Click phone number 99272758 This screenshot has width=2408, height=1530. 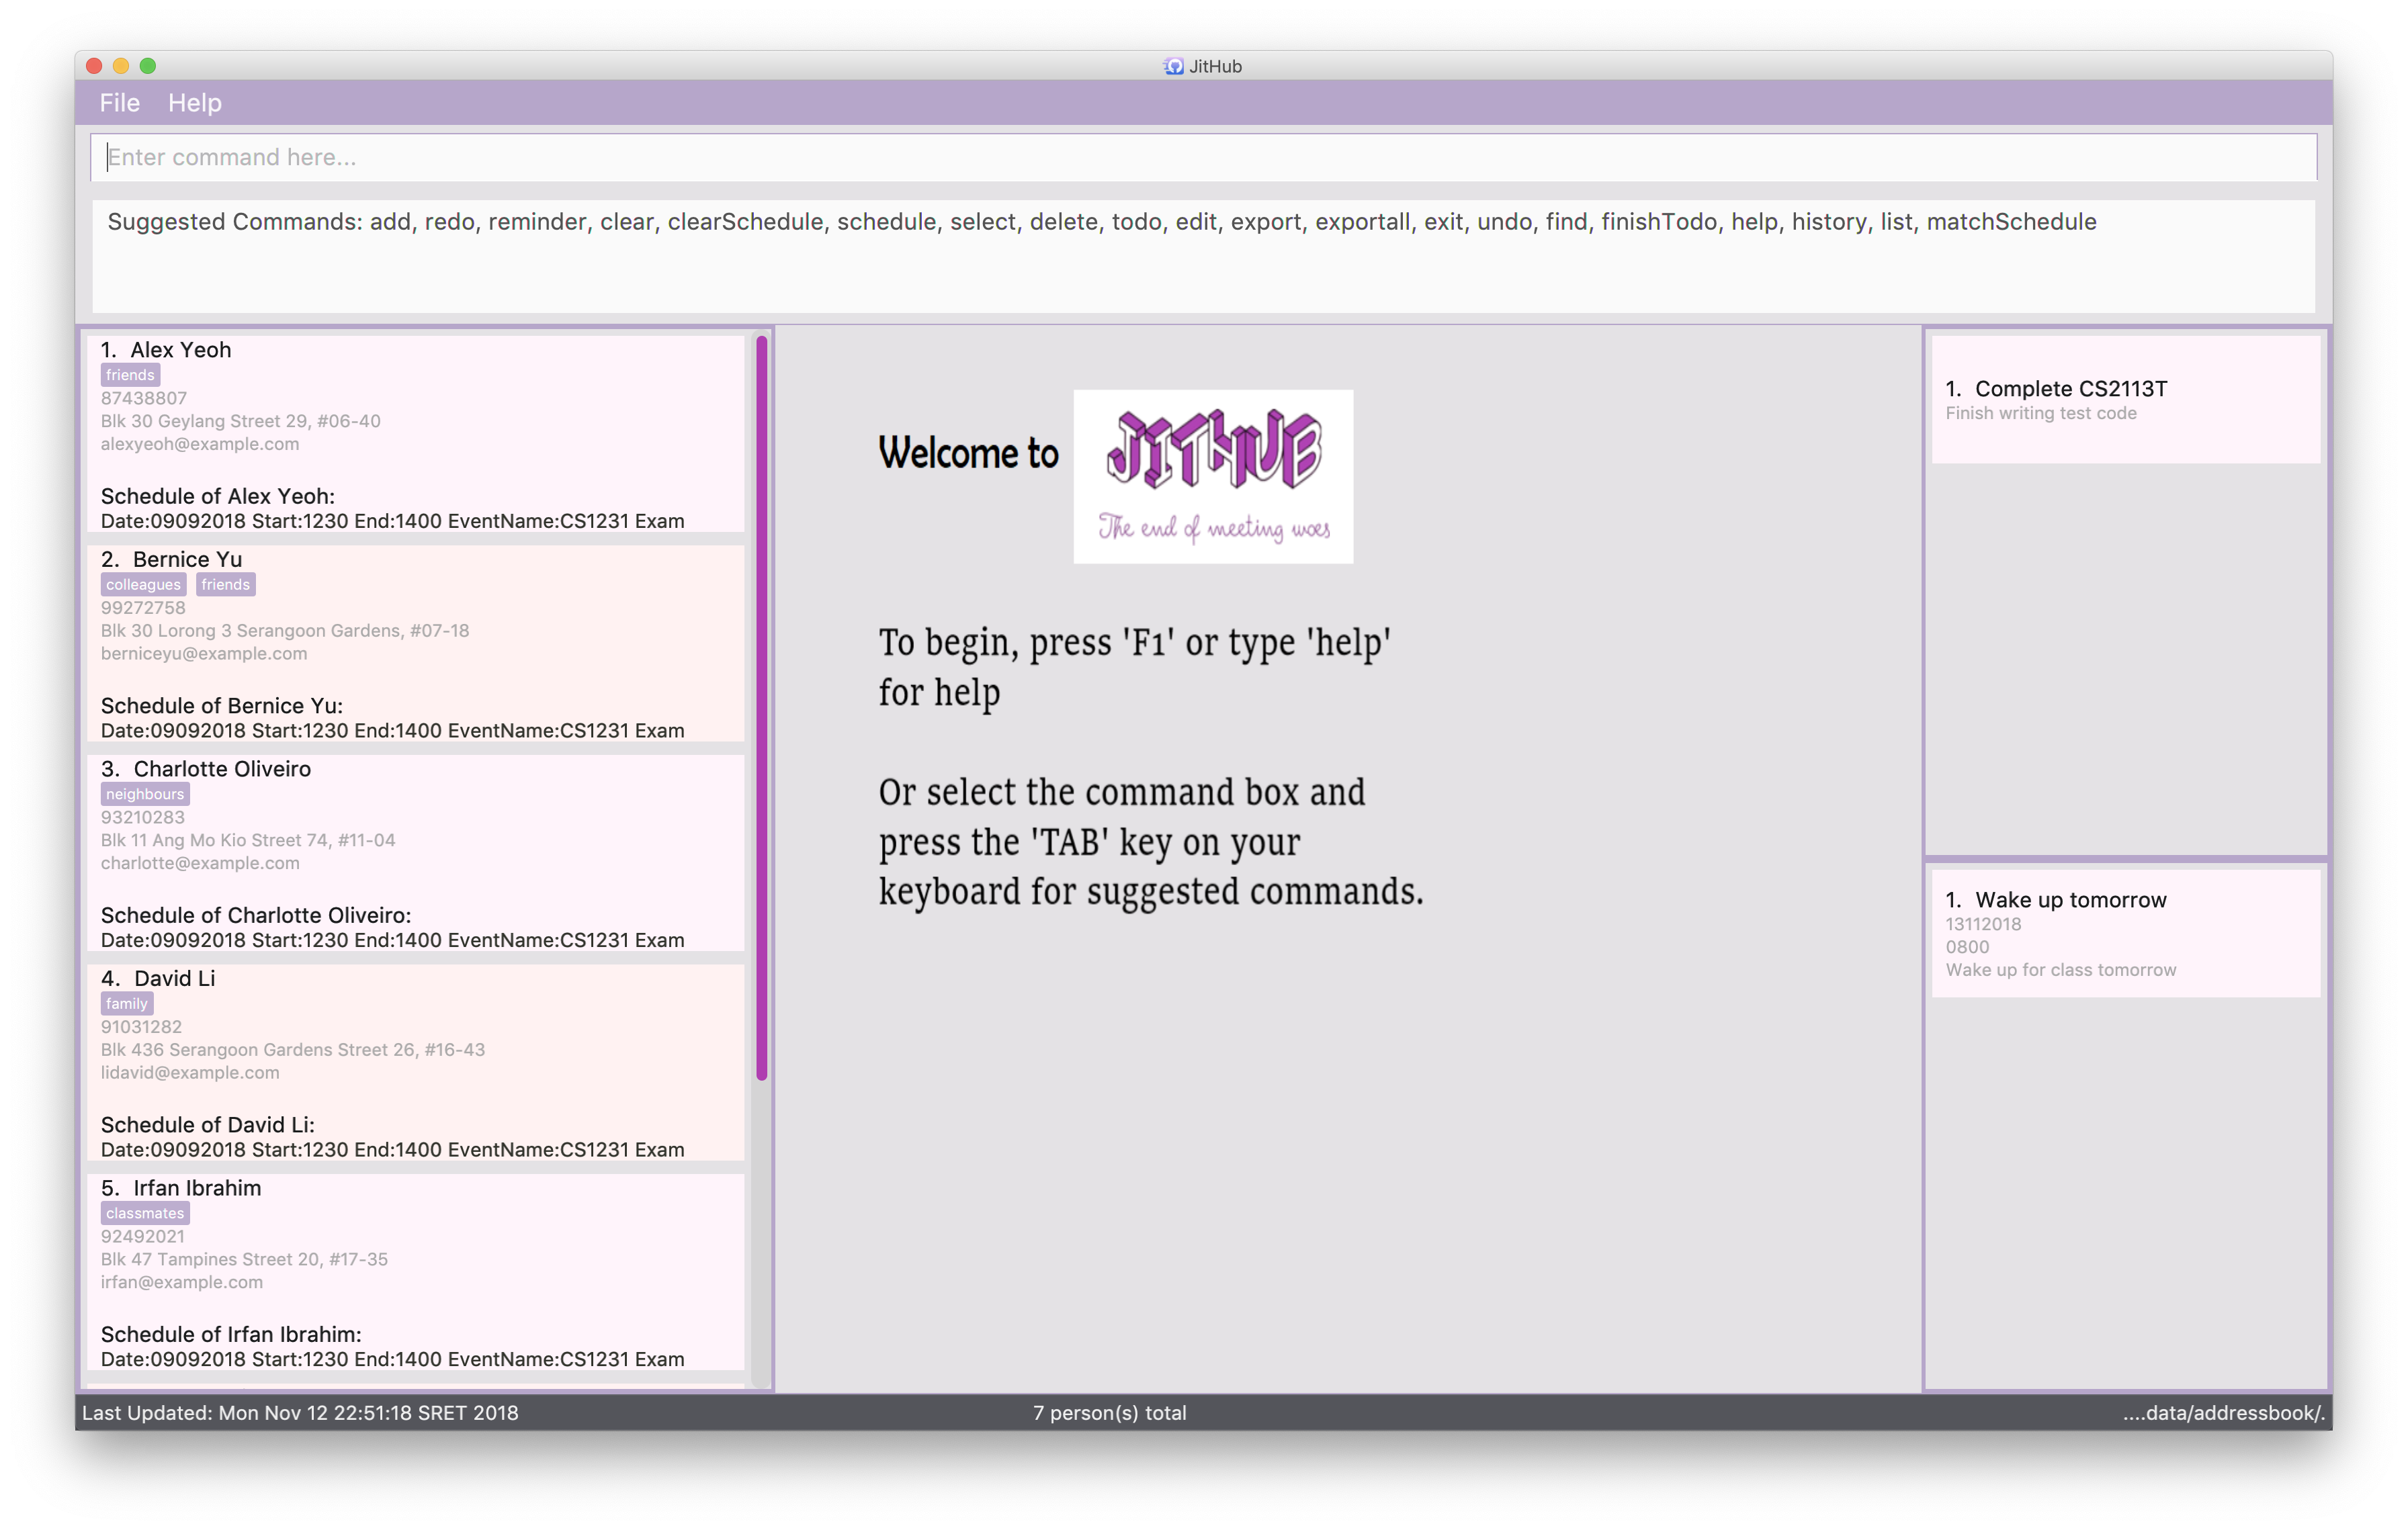pyautogui.click(x=142, y=608)
